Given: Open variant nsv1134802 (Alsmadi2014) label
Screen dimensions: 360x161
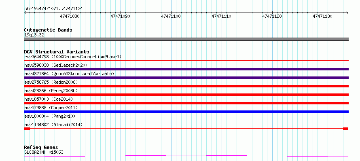Looking at the screenshot, I should (53, 125).
